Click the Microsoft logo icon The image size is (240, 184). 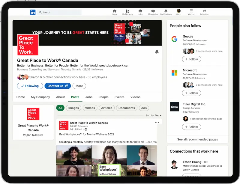coord(174,73)
